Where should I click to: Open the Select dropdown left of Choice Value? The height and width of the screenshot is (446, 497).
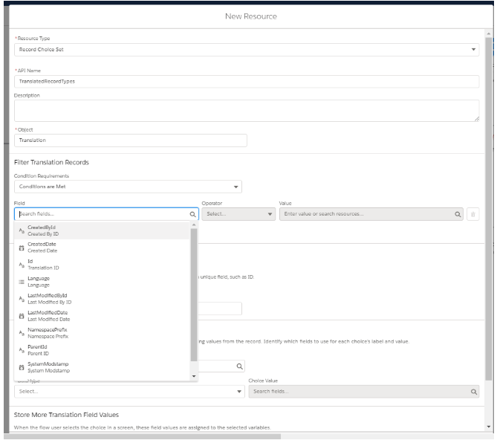[x=129, y=390]
